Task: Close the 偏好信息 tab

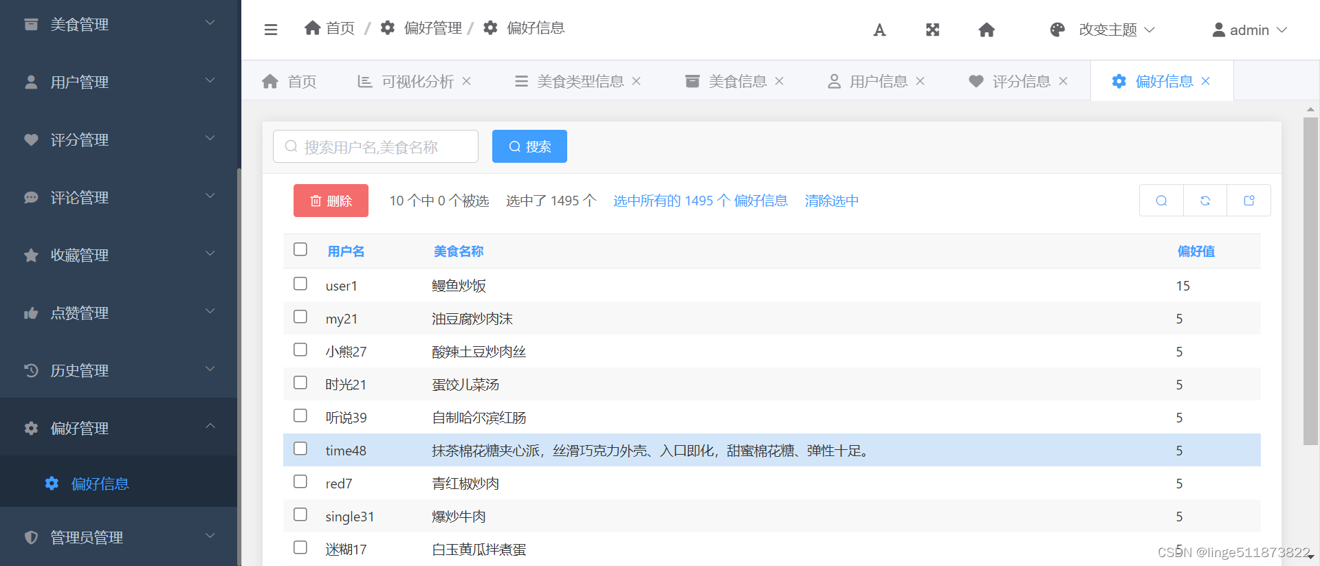Action: pos(1205,81)
